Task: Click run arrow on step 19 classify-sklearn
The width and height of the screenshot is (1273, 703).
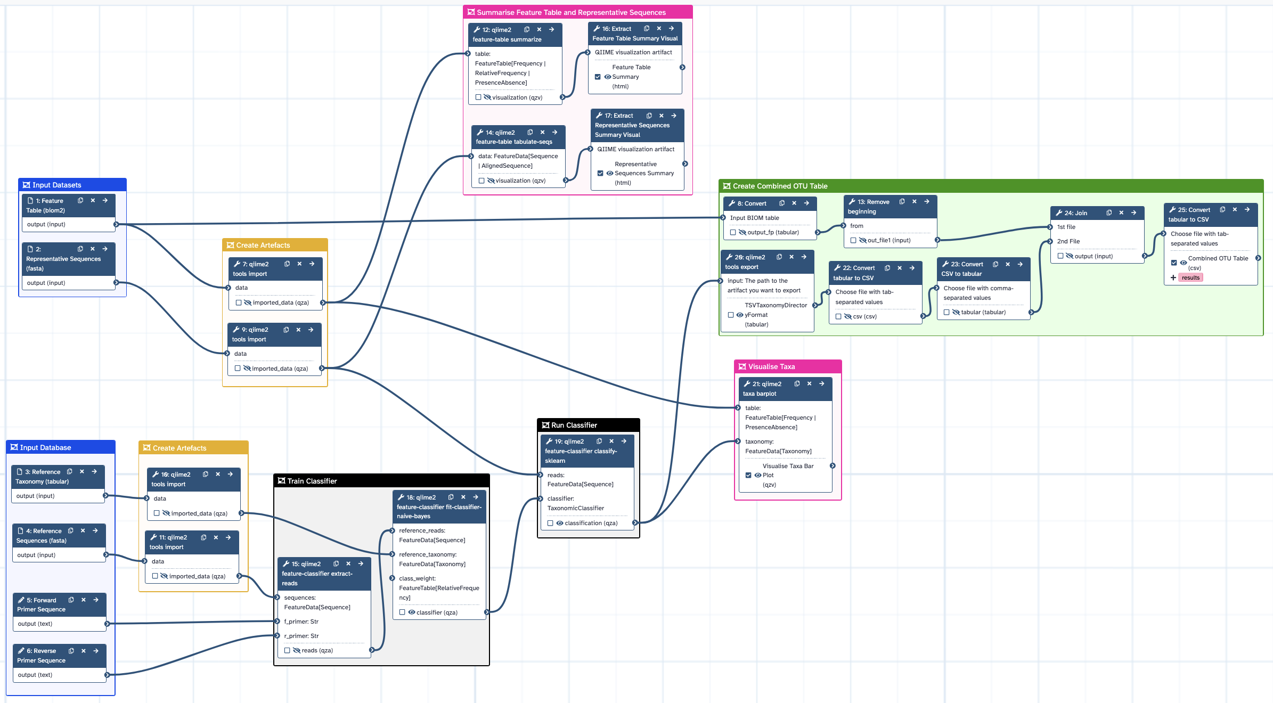Action: point(624,442)
